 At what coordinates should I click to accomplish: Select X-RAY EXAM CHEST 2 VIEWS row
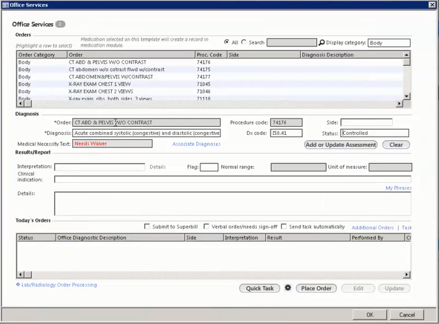[210, 91]
